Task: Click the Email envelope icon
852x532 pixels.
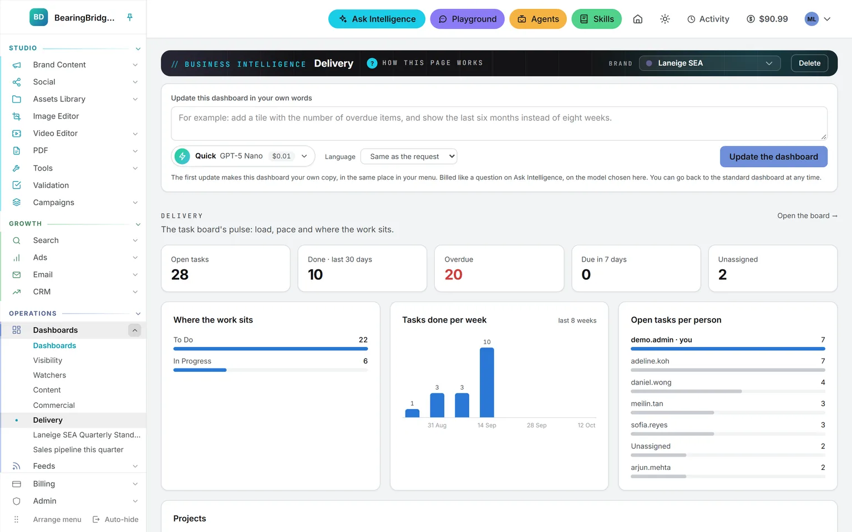Action: pos(17,275)
